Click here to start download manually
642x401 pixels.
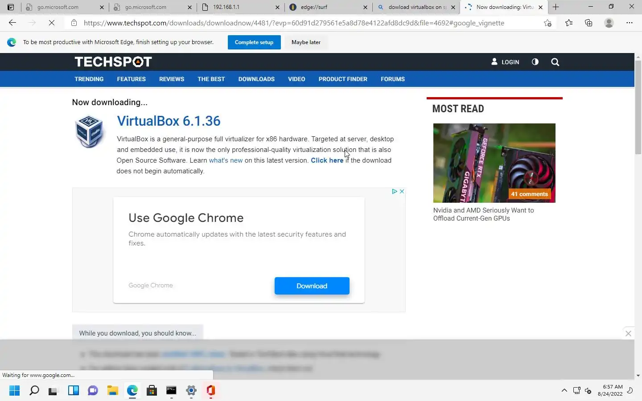click(327, 160)
